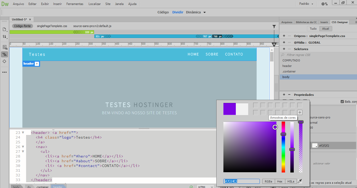Screen dimensions: 357x188
Task: Toggle Tudo mode in CSS Designer
Action: pyautogui.click(x=313, y=28)
